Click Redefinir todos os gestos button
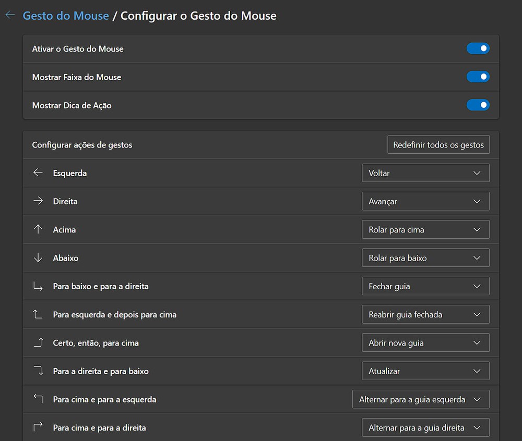 coord(438,144)
